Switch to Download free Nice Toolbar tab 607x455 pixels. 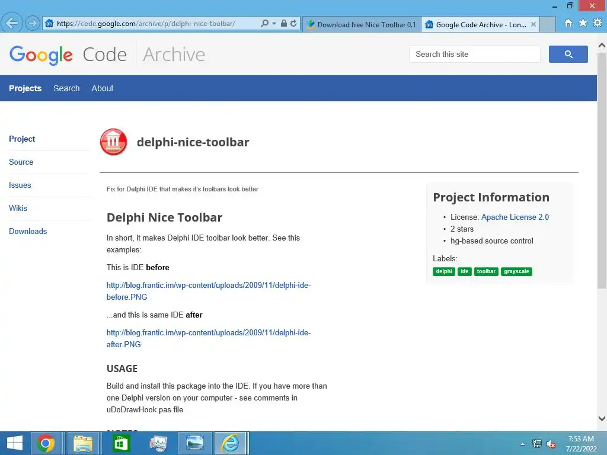tap(362, 24)
